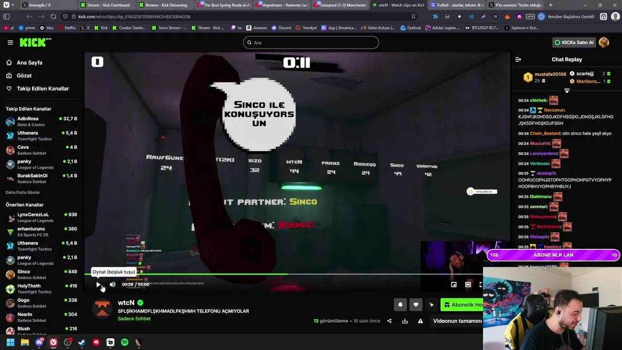
Task: Mute the clip volume icon
Action: point(112,284)
